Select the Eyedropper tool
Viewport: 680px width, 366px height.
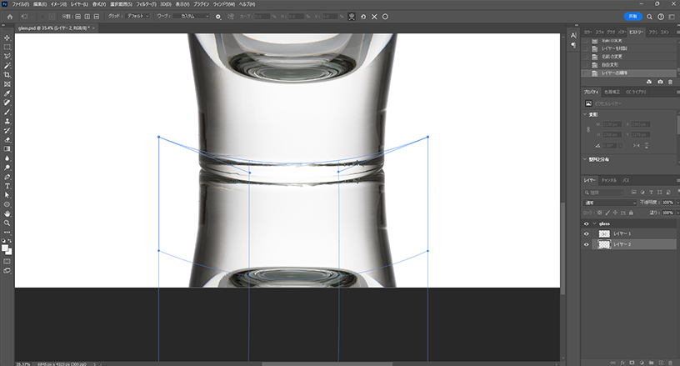tap(7, 93)
